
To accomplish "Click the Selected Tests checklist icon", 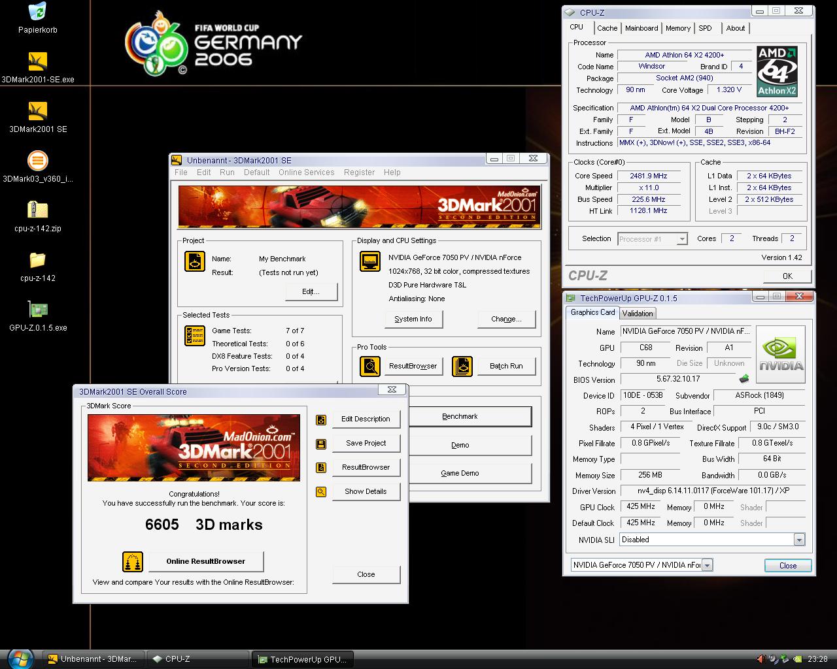I will [195, 336].
